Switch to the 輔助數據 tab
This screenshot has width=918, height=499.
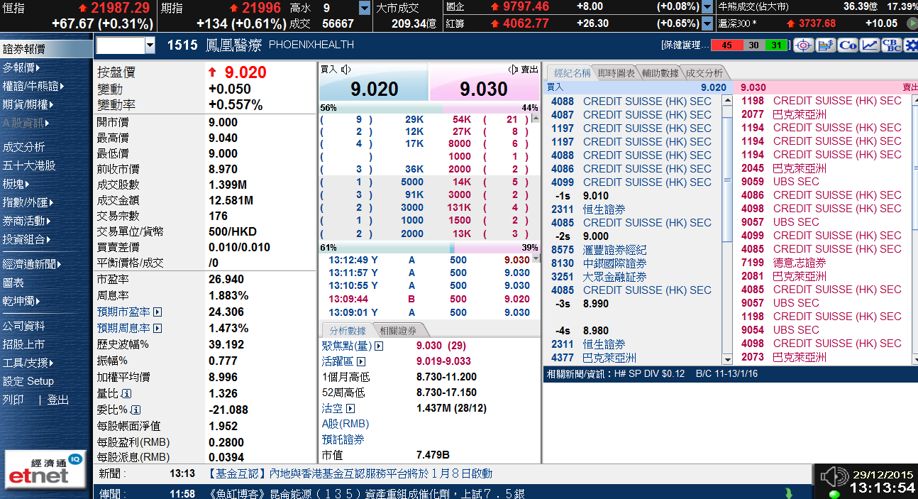pos(660,73)
